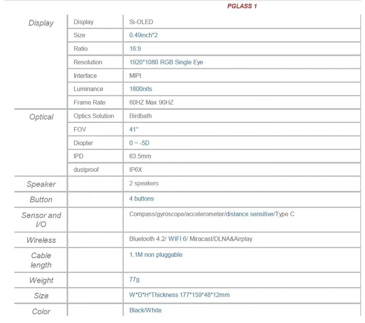Screen dimensions: 365x323
Task: Click the 'Resolution' row label
Action: tap(88, 62)
